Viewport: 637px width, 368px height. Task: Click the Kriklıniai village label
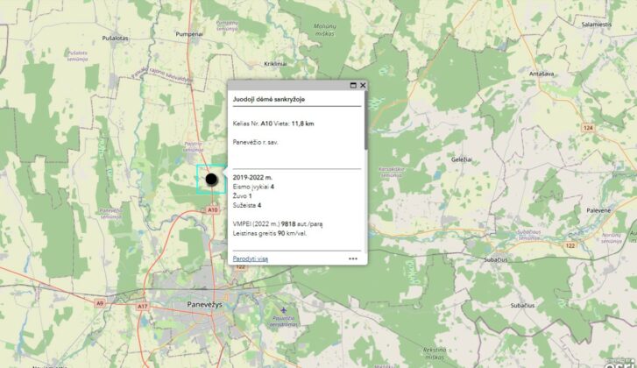point(275,64)
